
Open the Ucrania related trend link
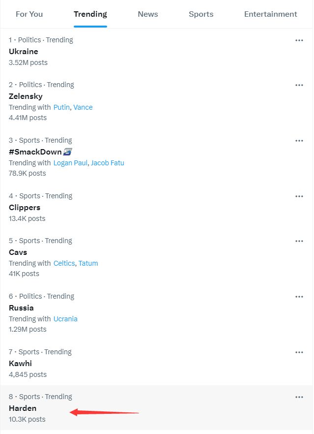click(x=65, y=319)
